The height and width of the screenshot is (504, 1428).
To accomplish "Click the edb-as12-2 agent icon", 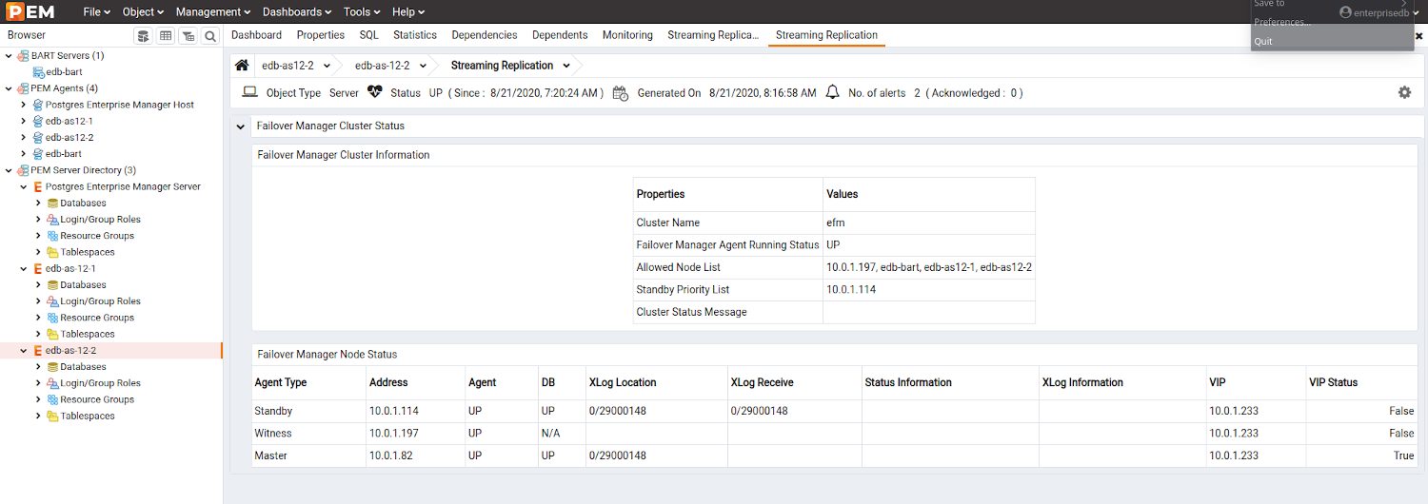I will click(38, 137).
